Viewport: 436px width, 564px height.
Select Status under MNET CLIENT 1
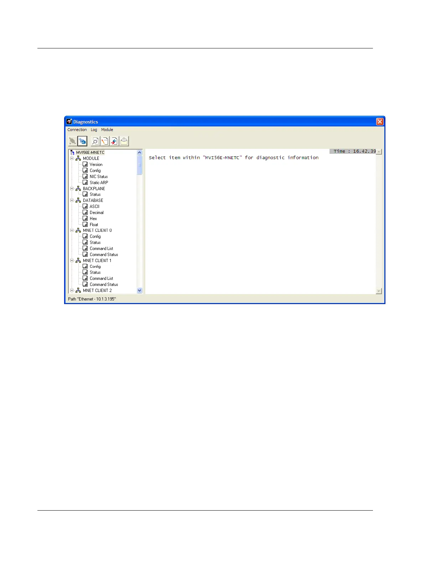[x=95, y=272]
